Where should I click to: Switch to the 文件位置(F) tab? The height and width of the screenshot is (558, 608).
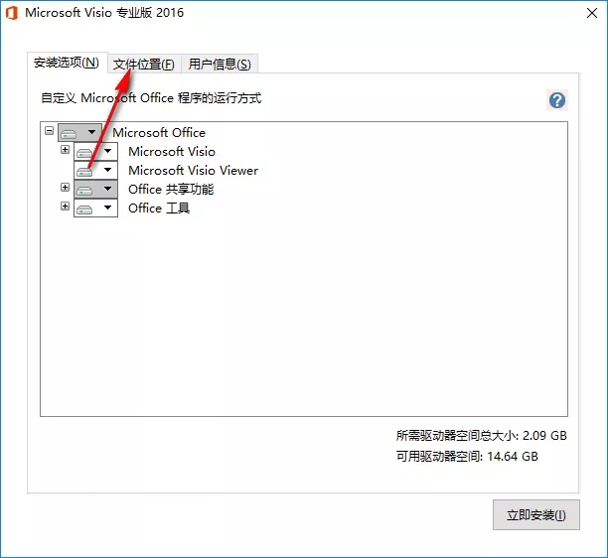144,64
